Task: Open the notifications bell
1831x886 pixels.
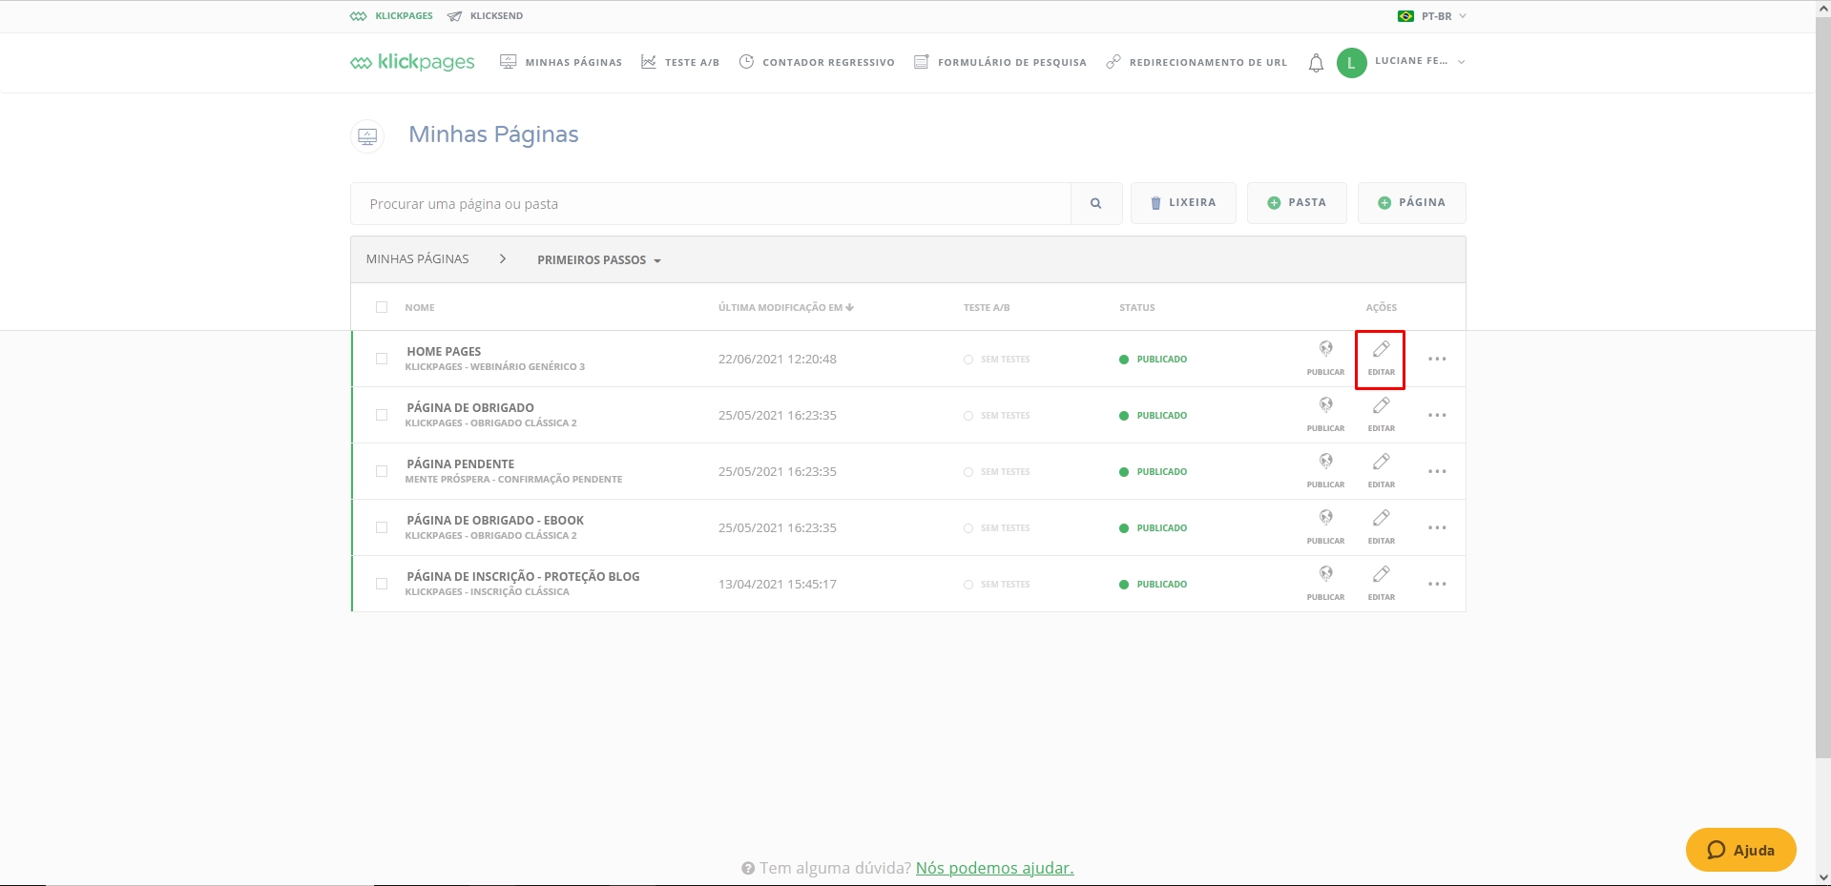Action: (1316, 63)
